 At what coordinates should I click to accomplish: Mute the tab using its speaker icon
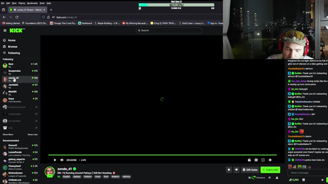[x=15, y=10]
